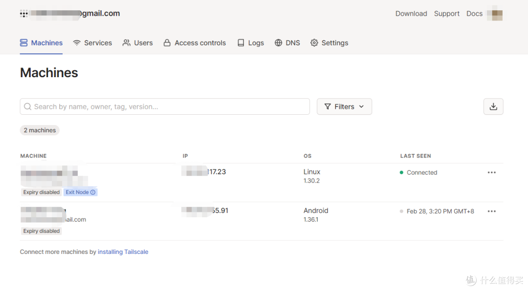528x291 pixels.
Task: View the Logs tab
Action: (250, 43)
